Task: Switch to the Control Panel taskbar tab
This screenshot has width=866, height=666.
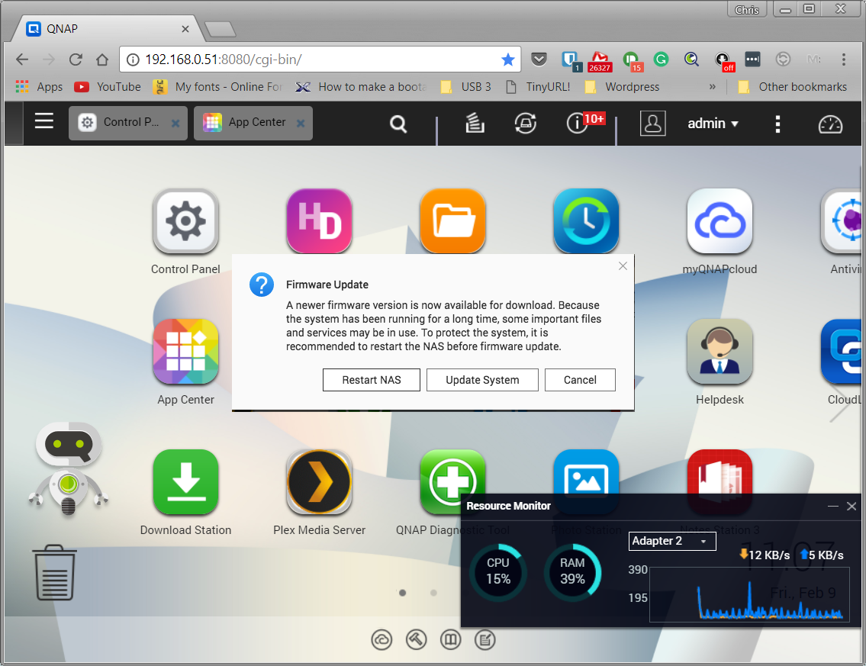Action: 128,123
